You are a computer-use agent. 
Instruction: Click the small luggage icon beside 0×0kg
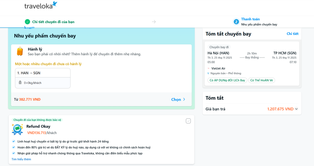click(20, 83)
